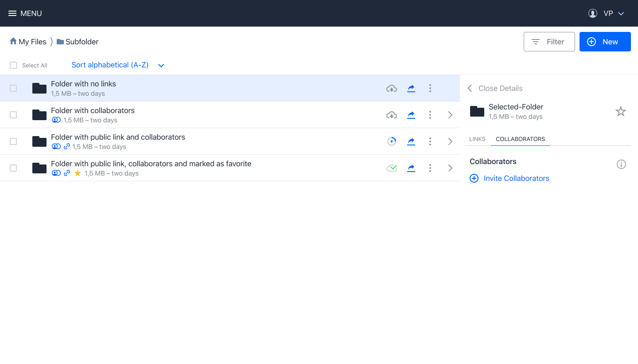Click public link icon under Folder with public link and collaborators
Screen dimensions: 638x364
(67, 147)
